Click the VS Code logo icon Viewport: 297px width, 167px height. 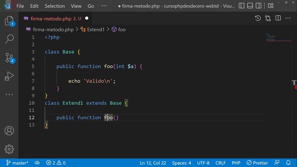7,6
